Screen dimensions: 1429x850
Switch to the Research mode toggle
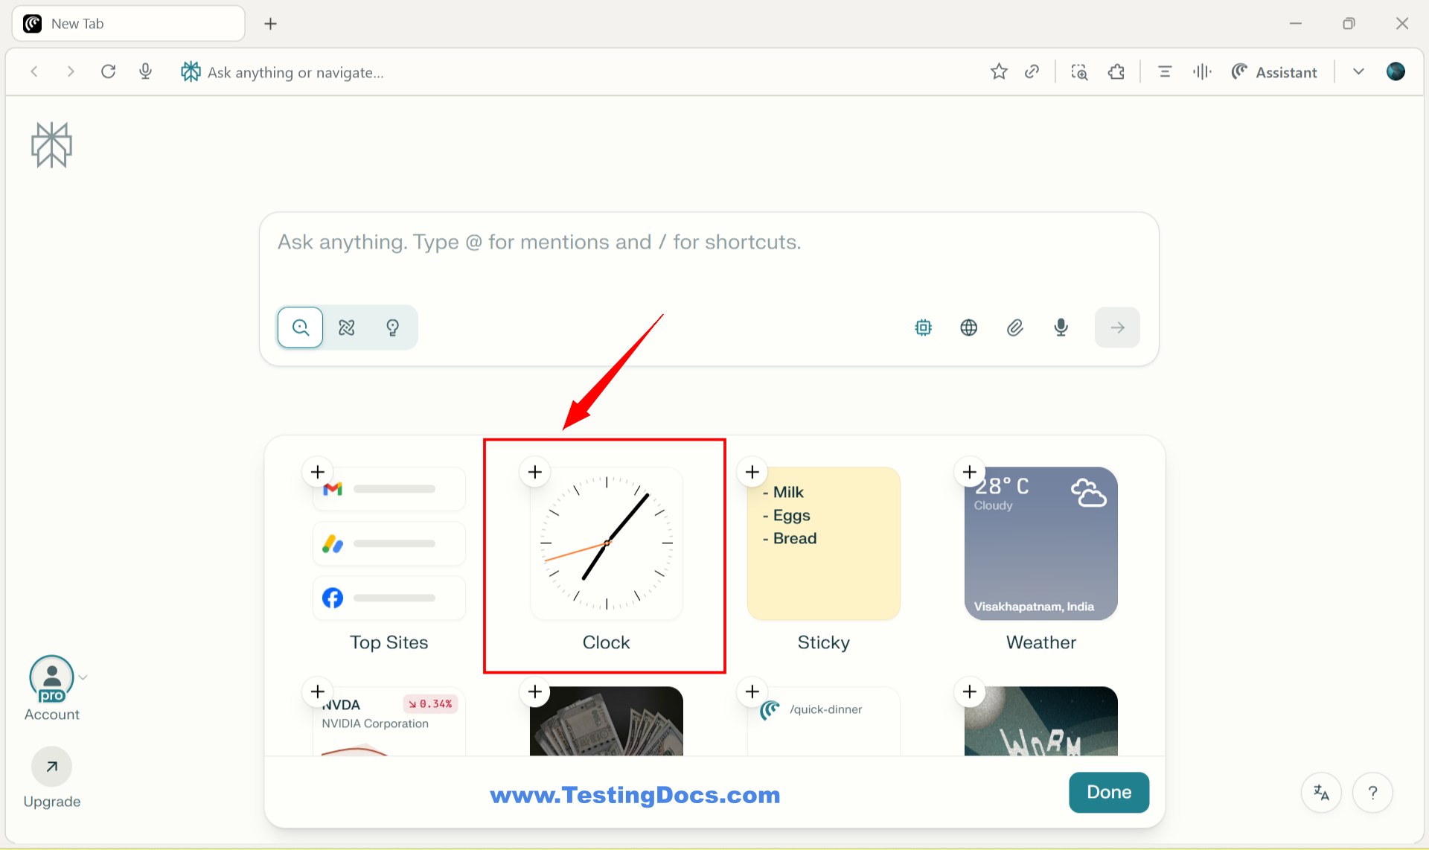click(x=347, y=327)
